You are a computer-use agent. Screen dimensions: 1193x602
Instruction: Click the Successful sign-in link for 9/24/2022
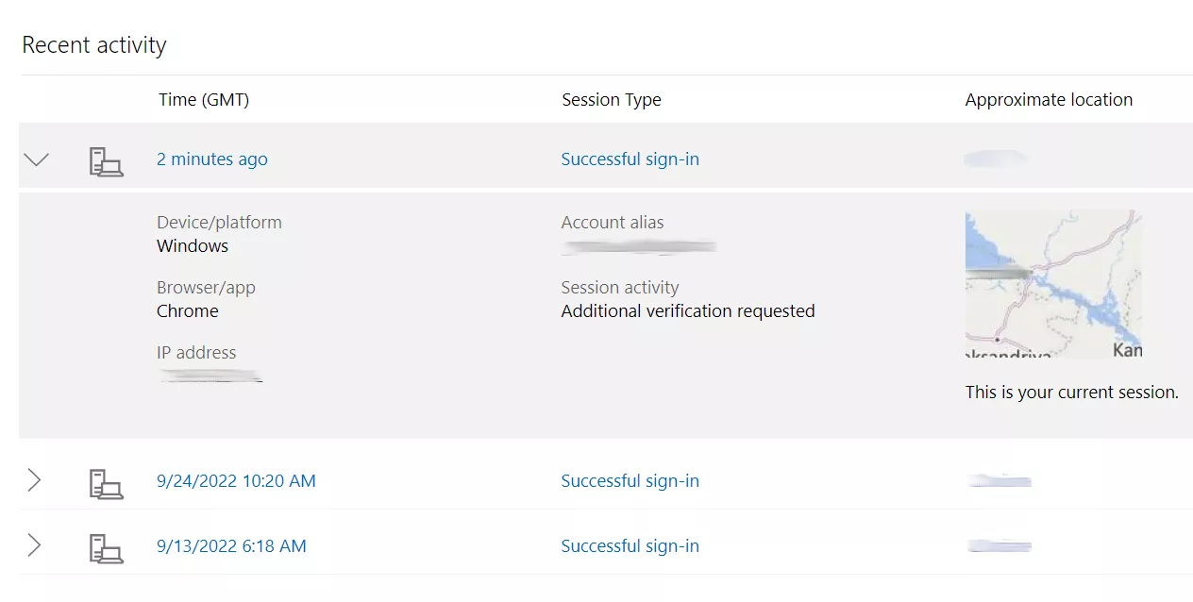(x=630, y=480)
